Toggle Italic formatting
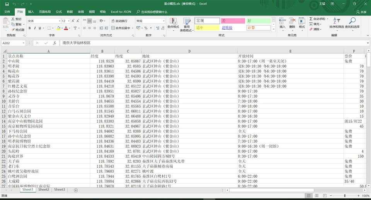Image resolution: width=371 pixels, height=200 pixels. click(x=35, y=28)
